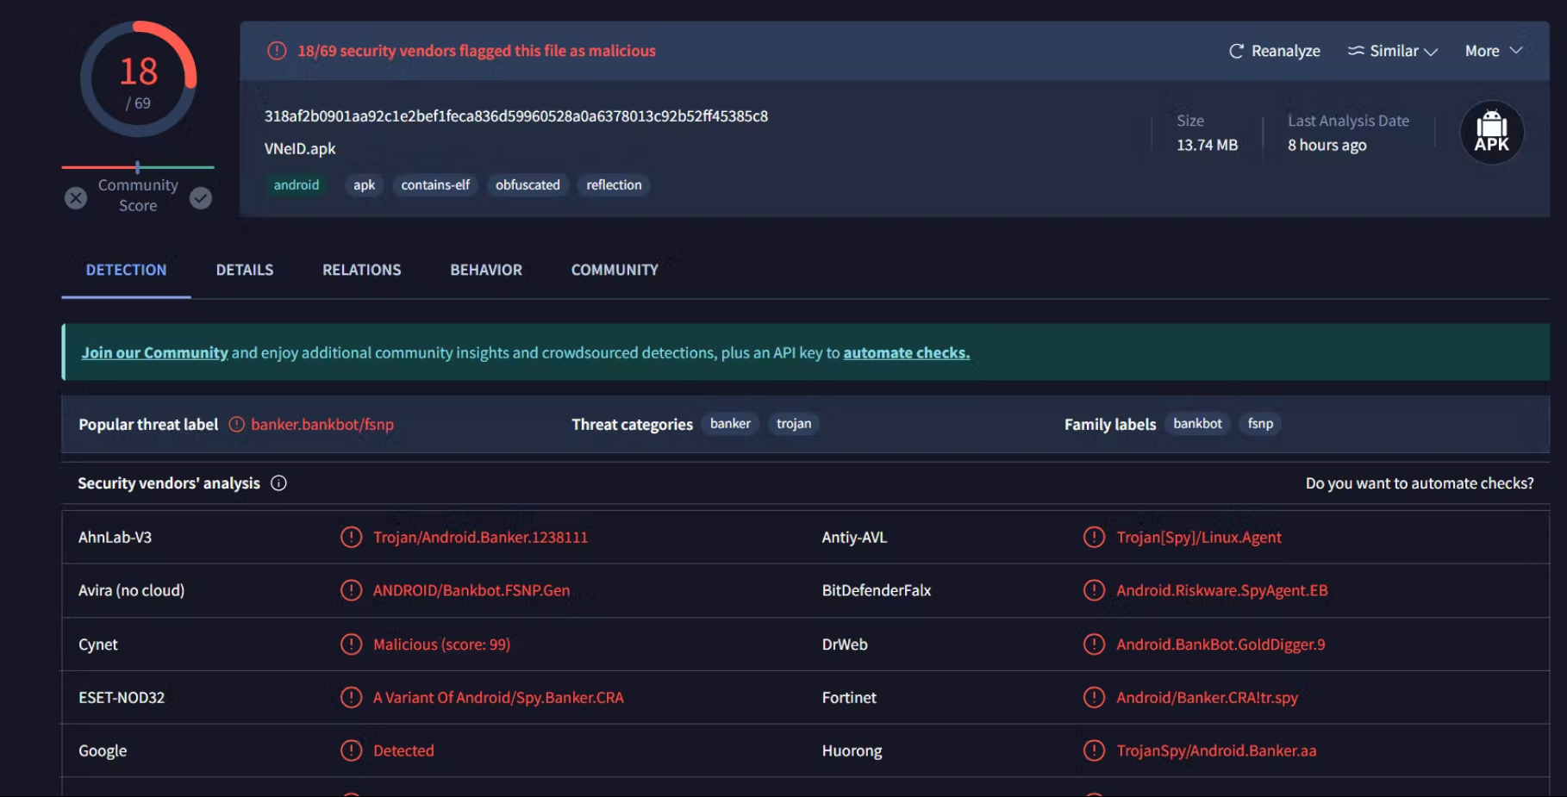The height and width of the screenshot is (797, 1567).
Task: Switch to the BEHAVIOR tab
Action: tap(486, 270)
